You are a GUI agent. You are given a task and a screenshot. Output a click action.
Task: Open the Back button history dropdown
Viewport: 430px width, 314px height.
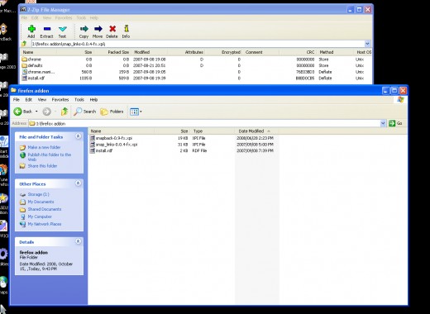pos(36,112)
